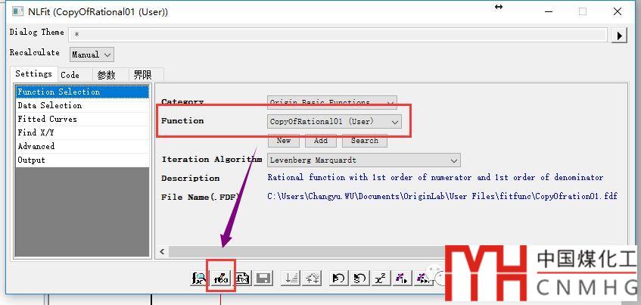Calculate chi-square with the χ² icon
641x305 pixels.
381,279
